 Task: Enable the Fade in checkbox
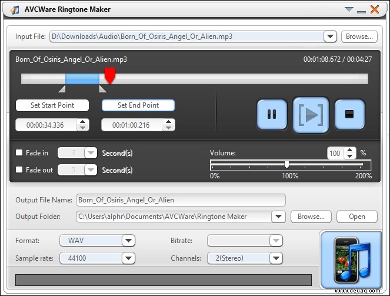coord(19,152)
